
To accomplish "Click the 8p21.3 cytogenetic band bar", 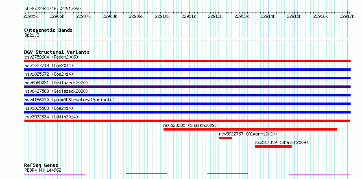I will [187, 39].
